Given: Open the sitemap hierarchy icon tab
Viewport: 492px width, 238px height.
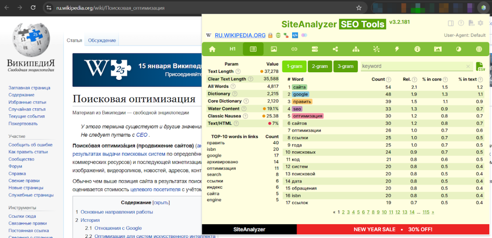Looking at the screenshot, I should (356, 49).
